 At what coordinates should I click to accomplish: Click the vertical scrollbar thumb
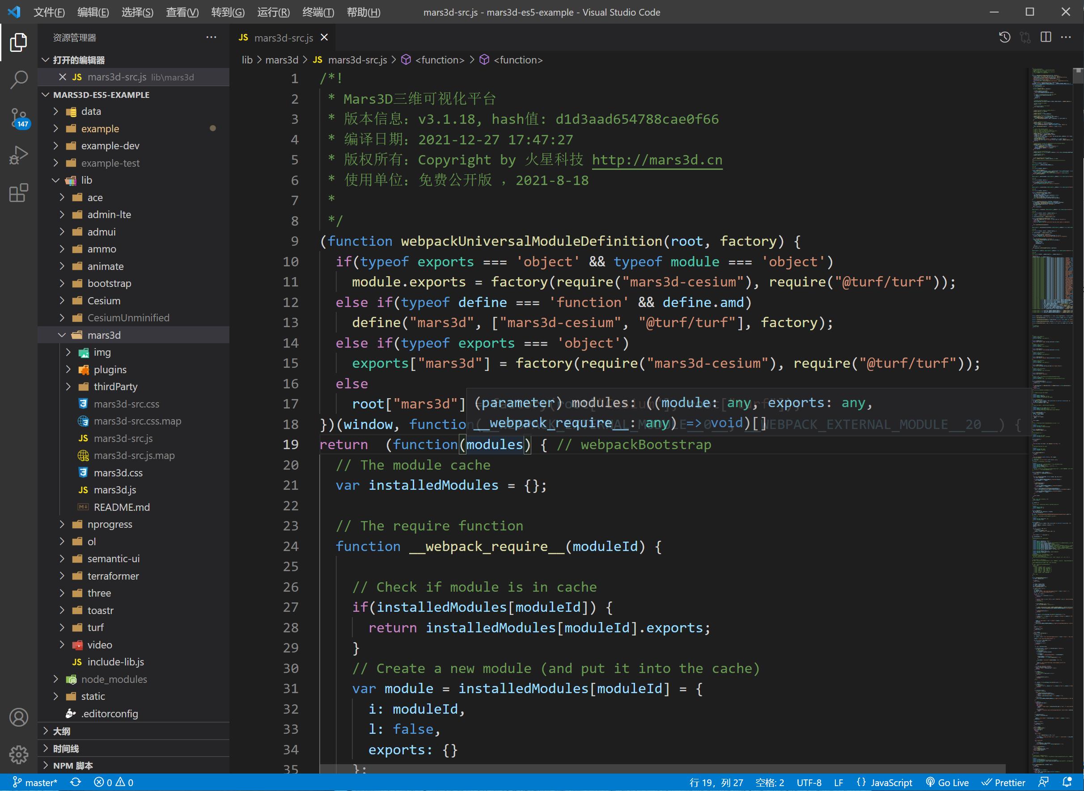1078,76
